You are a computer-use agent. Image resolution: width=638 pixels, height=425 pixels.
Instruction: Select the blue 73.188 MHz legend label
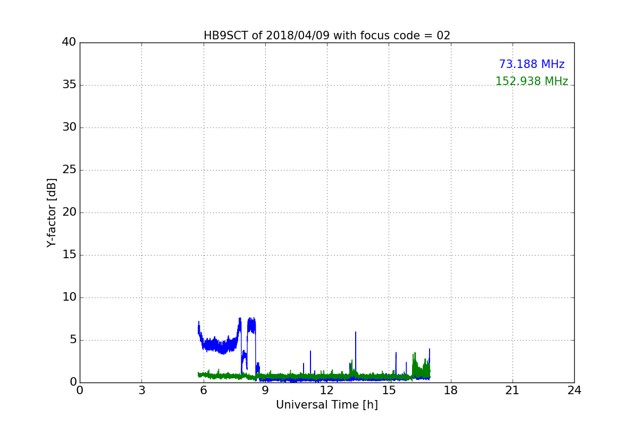click(x=532, y=64)
